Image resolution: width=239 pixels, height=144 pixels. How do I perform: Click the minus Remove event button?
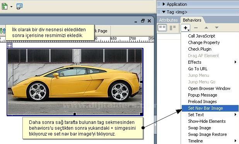196,28
